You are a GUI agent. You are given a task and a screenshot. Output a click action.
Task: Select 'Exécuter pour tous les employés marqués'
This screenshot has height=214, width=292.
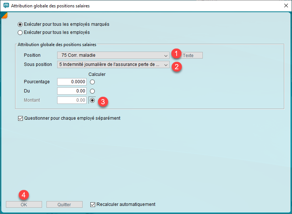click(20, 24)
